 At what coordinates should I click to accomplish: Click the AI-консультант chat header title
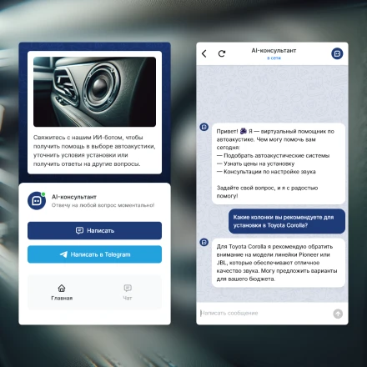(x=274, y=51)
